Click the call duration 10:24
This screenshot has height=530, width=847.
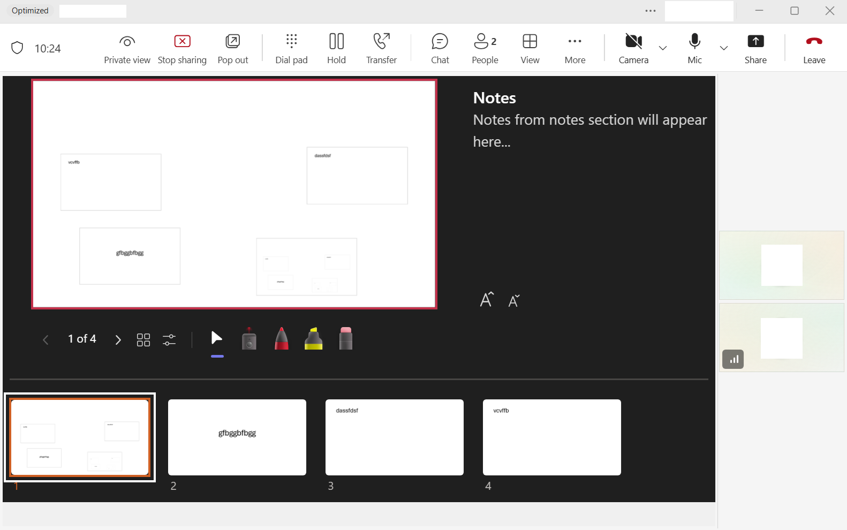click(x=48, y=49)
